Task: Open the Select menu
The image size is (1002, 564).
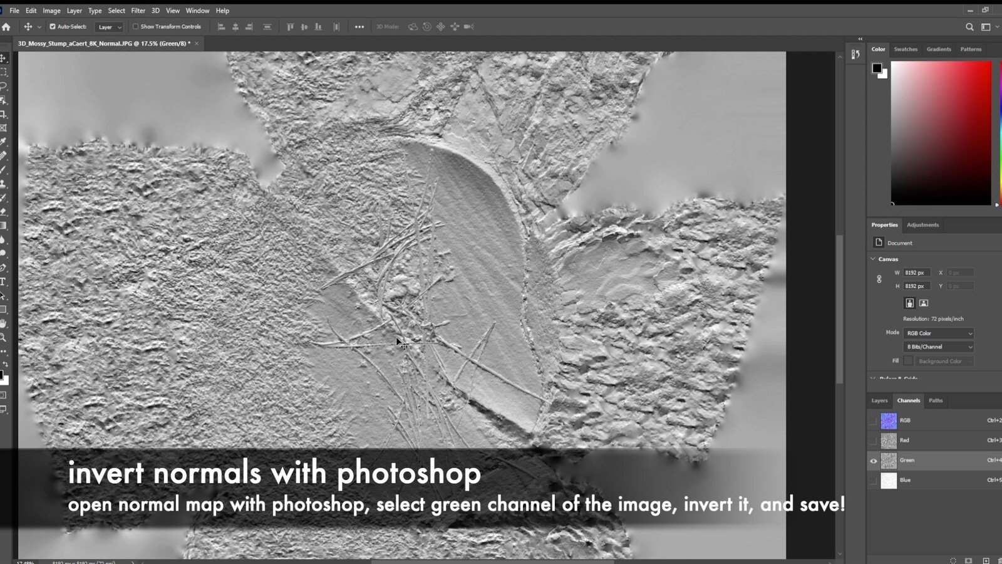Action: point(116,11)
